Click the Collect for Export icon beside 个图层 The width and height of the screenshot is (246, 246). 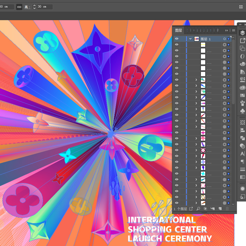191,209
